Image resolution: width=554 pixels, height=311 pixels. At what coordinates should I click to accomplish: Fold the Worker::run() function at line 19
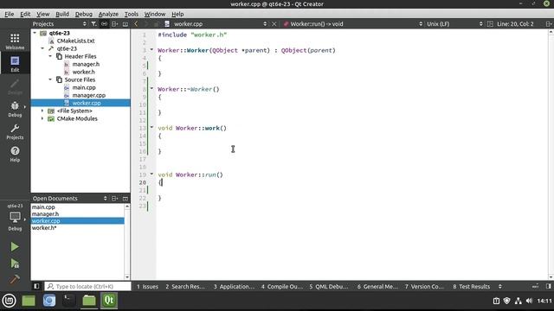151,174
